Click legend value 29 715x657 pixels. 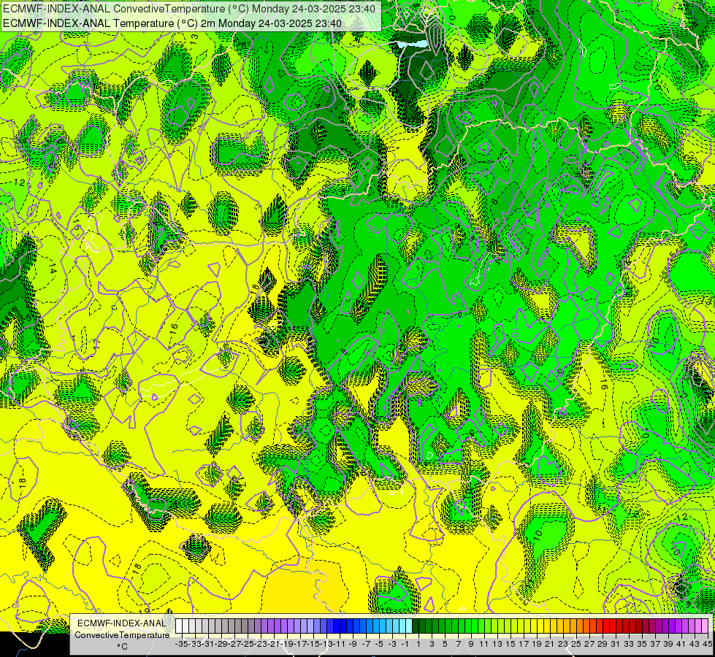(x=603, y=644)
